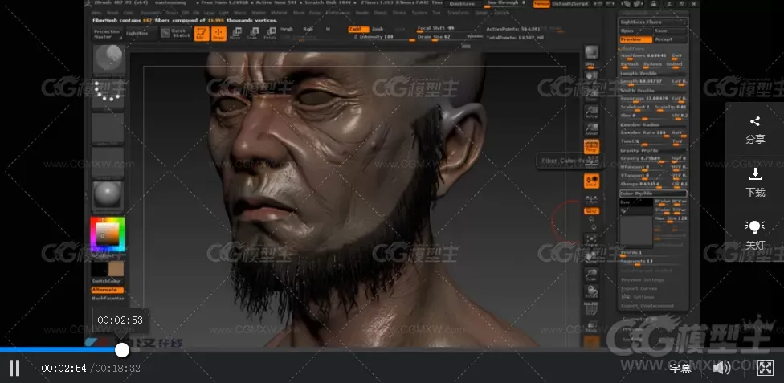The image size is (784, 383).
Task: Click the QuickSave button
Action: coord(463,3)
